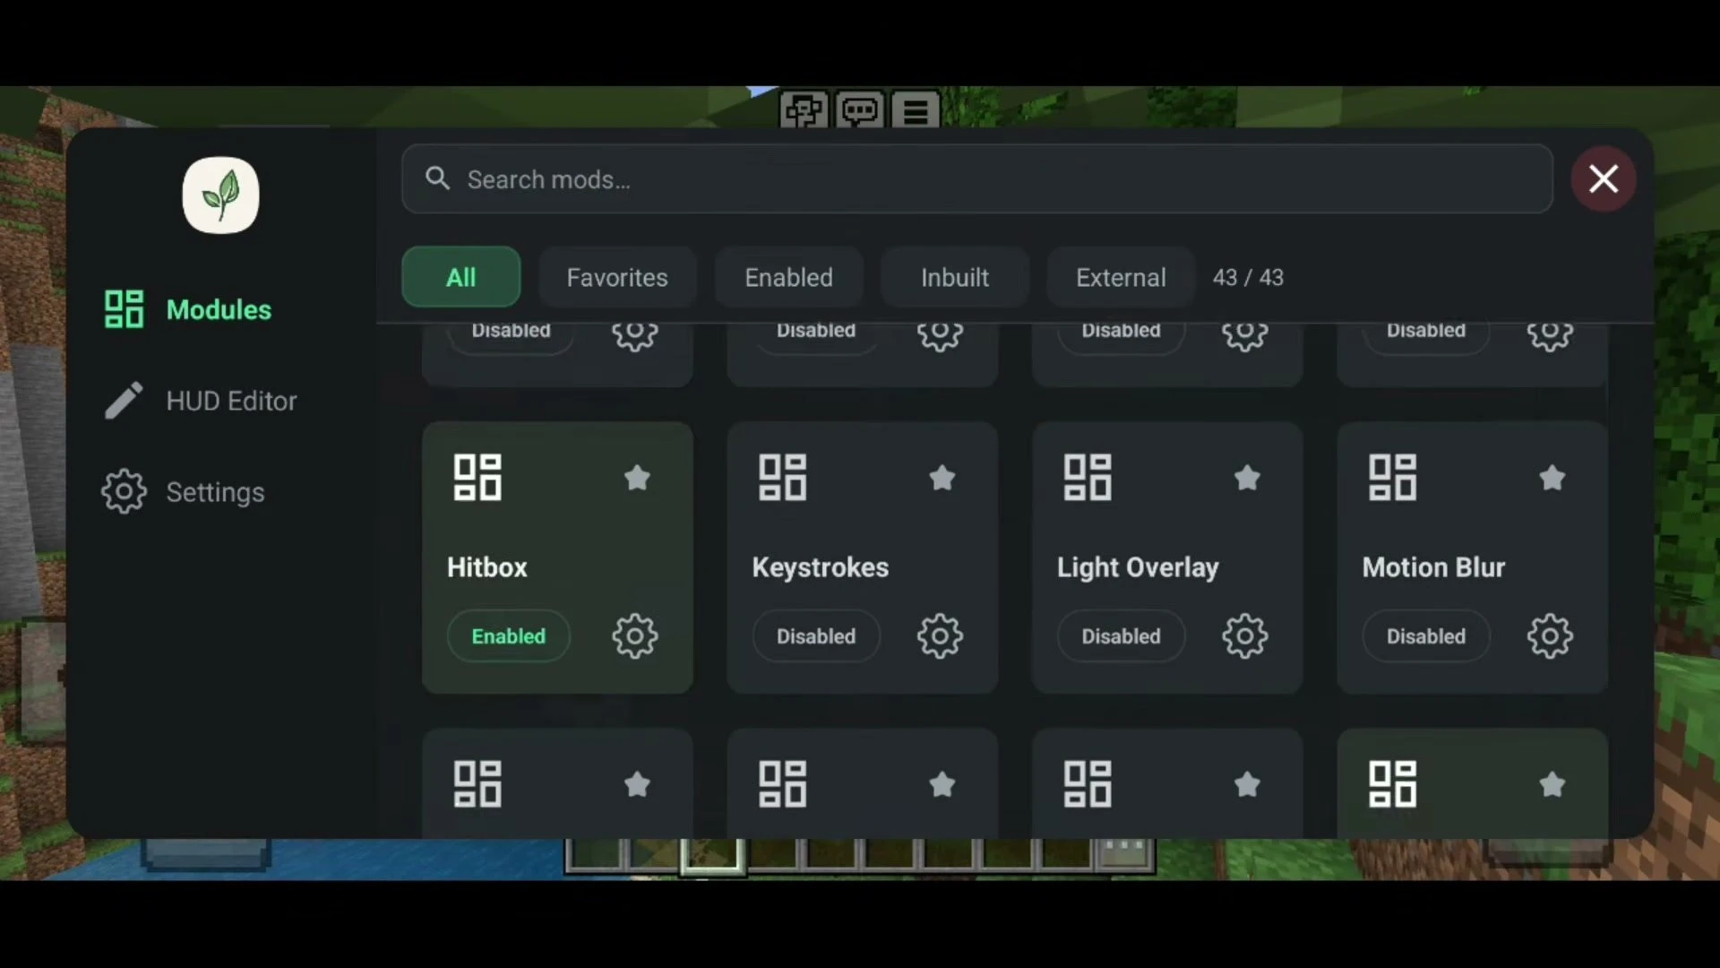Favorite the Hitbox module star
The height and width of the screenshot is (968, 1720).
point(637,478)
